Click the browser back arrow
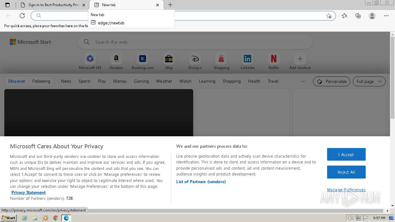This screenshot has height=222, width=395. coord(9,16)
